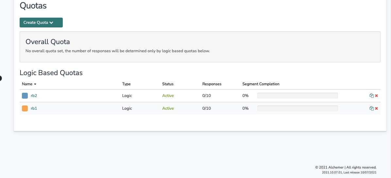Viewport: 391px width, 178px height.
Task: Click the blue rb2 color square
Action: tap(25, 96)
